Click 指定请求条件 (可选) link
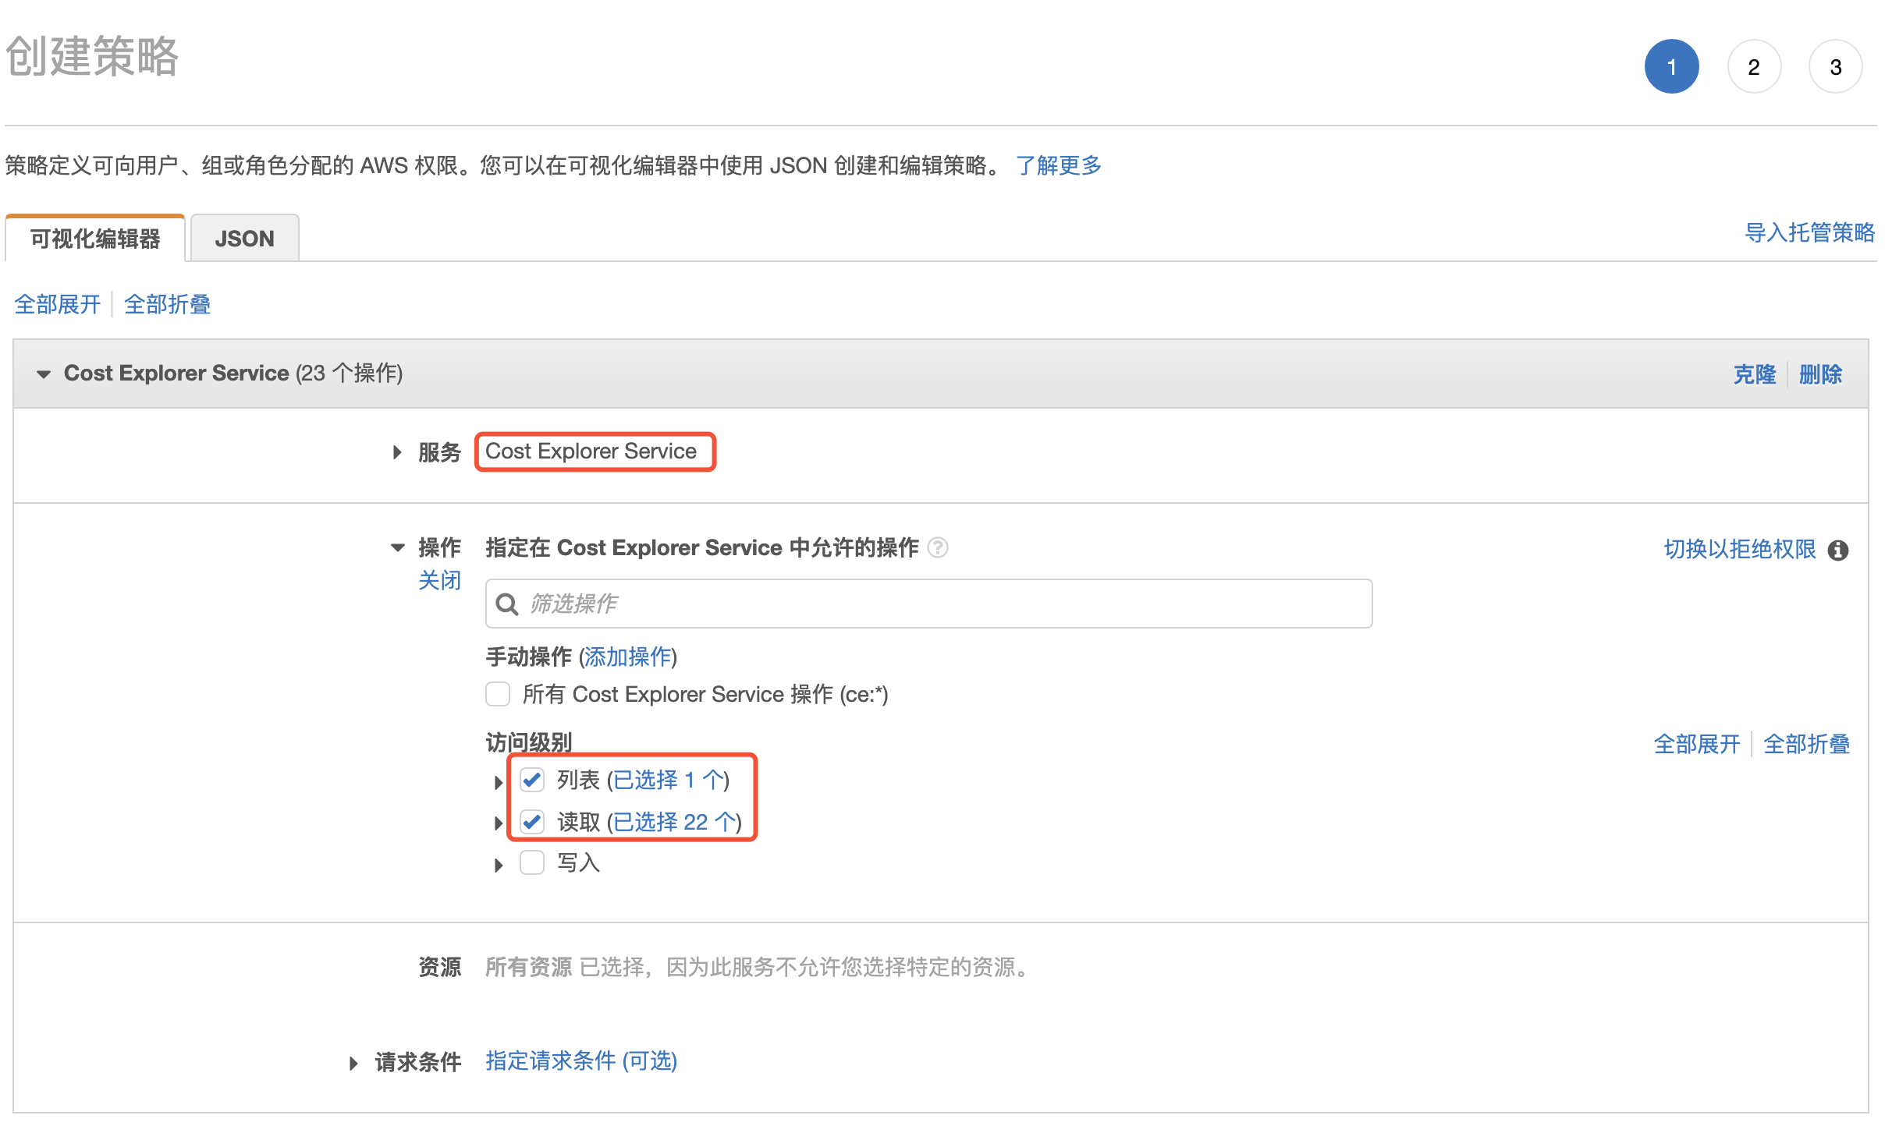Screen dimensions: 1885x1140 pos(581,1061)
